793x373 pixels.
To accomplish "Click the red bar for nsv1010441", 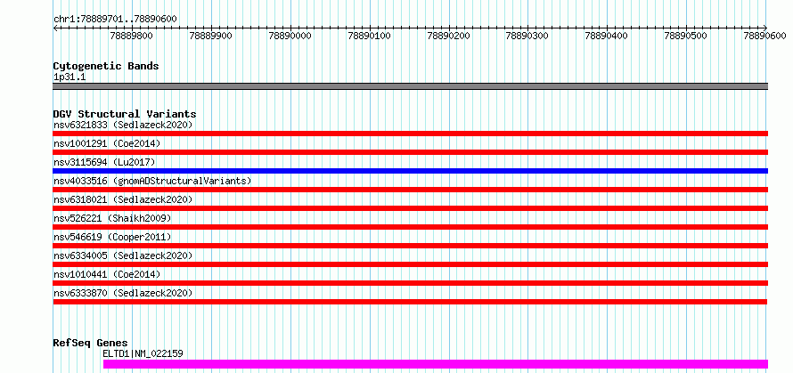I will pyautogui.click(x=411, y=283).
